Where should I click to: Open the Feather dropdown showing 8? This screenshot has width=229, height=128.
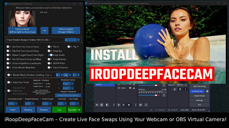59,75
